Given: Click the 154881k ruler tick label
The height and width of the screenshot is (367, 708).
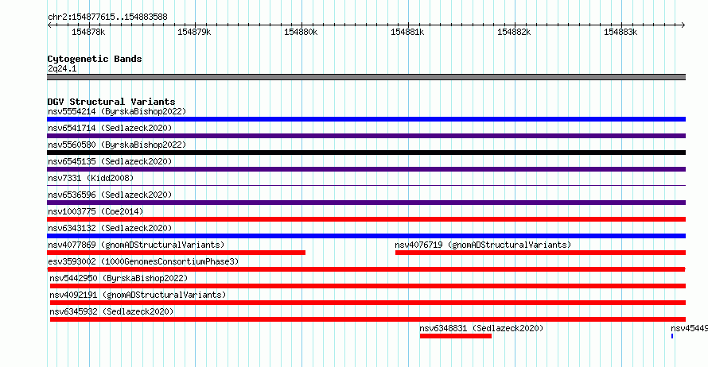Looking at the screenshot, I should (407, 32).
